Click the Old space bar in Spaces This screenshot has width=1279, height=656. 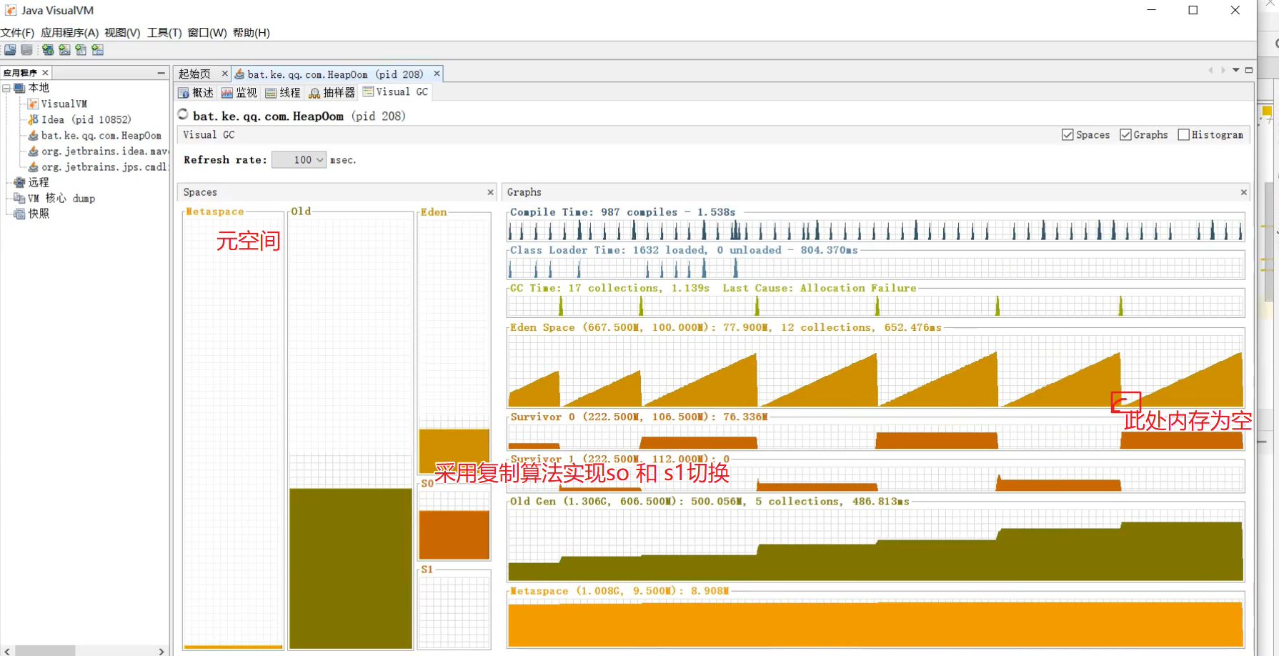click(351, 568)
